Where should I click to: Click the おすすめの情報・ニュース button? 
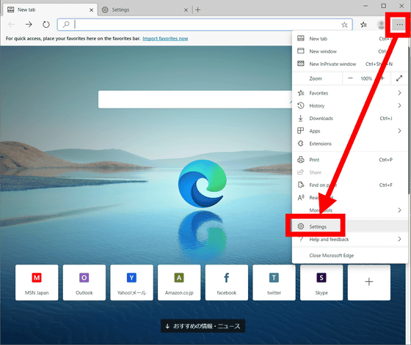tap(203, 326)
